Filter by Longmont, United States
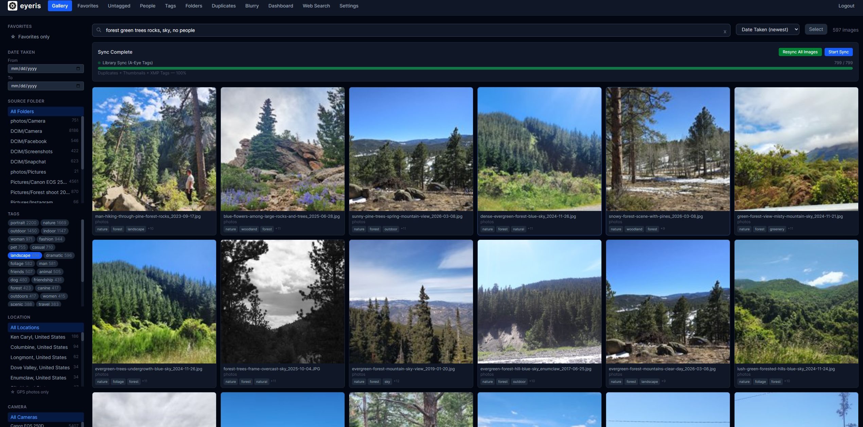863x427 pixels. tap(44, 357)
